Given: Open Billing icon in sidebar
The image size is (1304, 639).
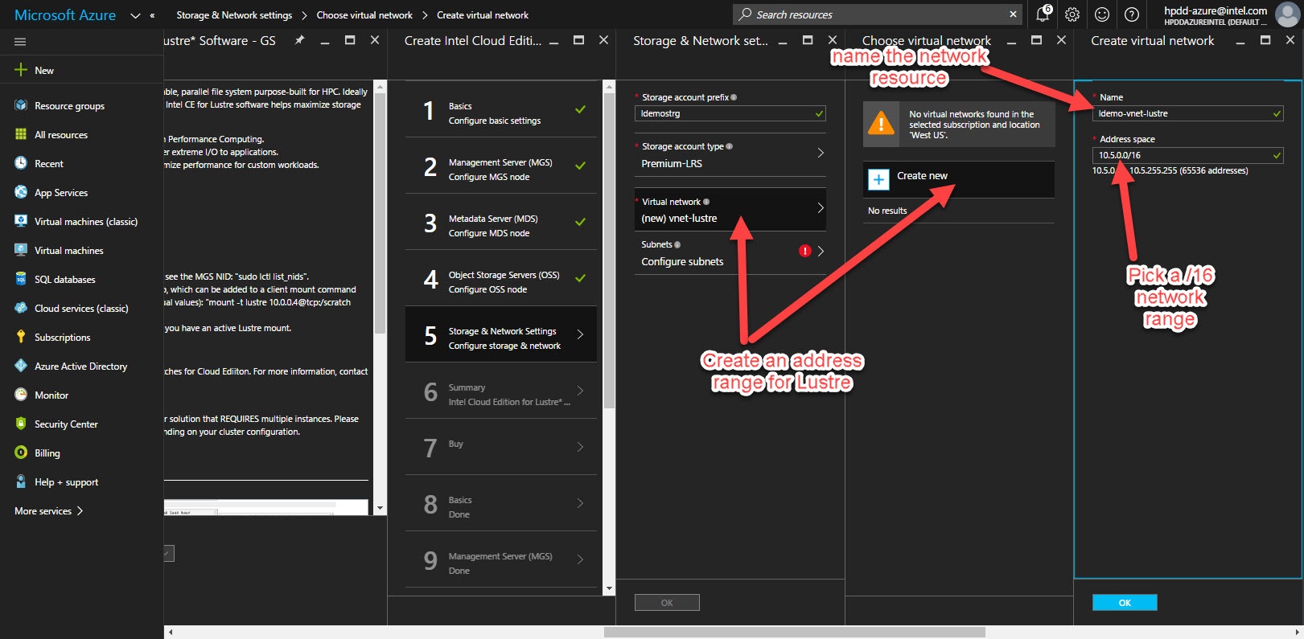Looking at the screenshot, I should (x=21, y=453).
